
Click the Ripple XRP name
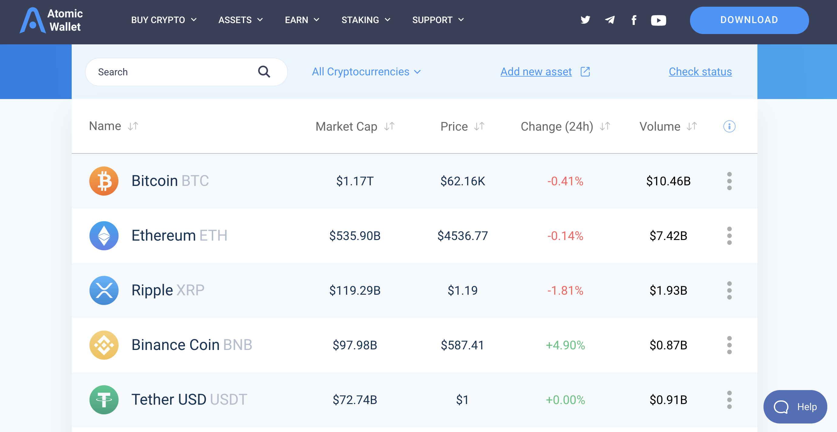168,290
